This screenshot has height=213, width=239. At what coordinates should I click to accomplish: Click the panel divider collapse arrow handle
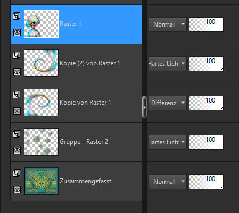(x=144, y=107)
